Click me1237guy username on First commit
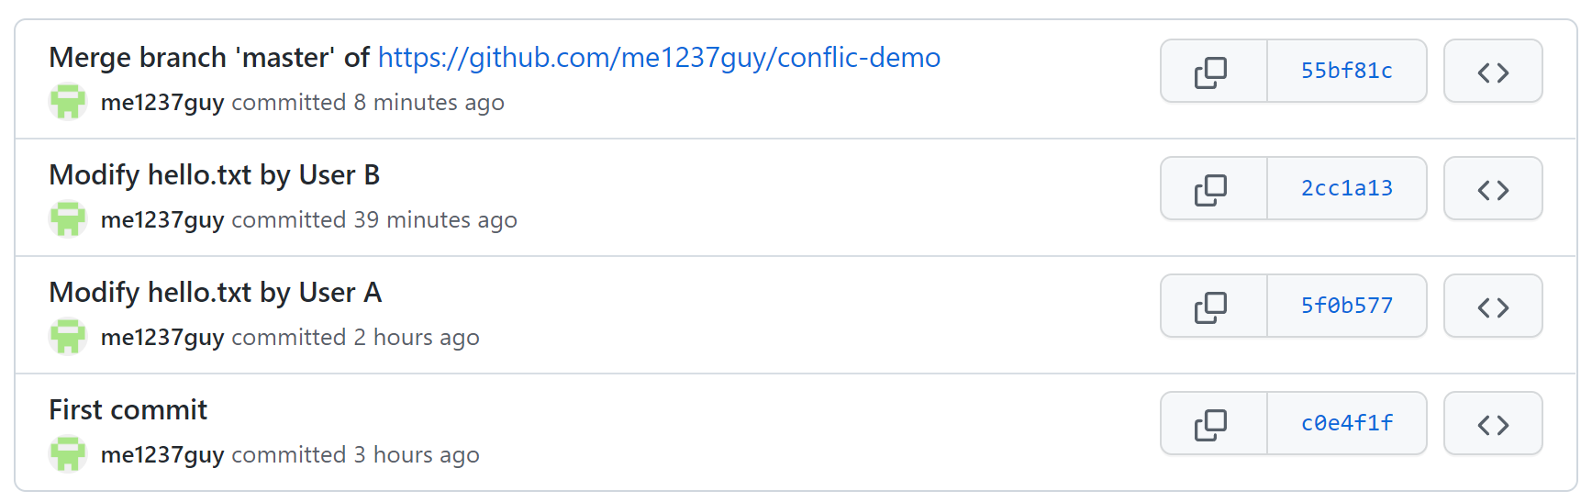Screen dimensions: 1592x502 [162, 455]
